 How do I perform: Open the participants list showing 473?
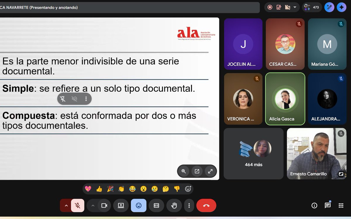click(312, 7)
